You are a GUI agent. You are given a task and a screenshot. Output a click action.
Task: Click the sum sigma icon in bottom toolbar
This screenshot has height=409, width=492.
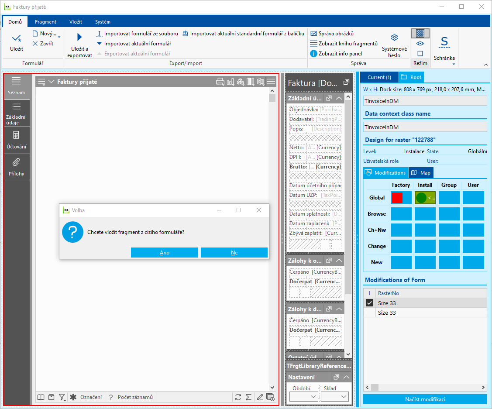coord(248,397)
